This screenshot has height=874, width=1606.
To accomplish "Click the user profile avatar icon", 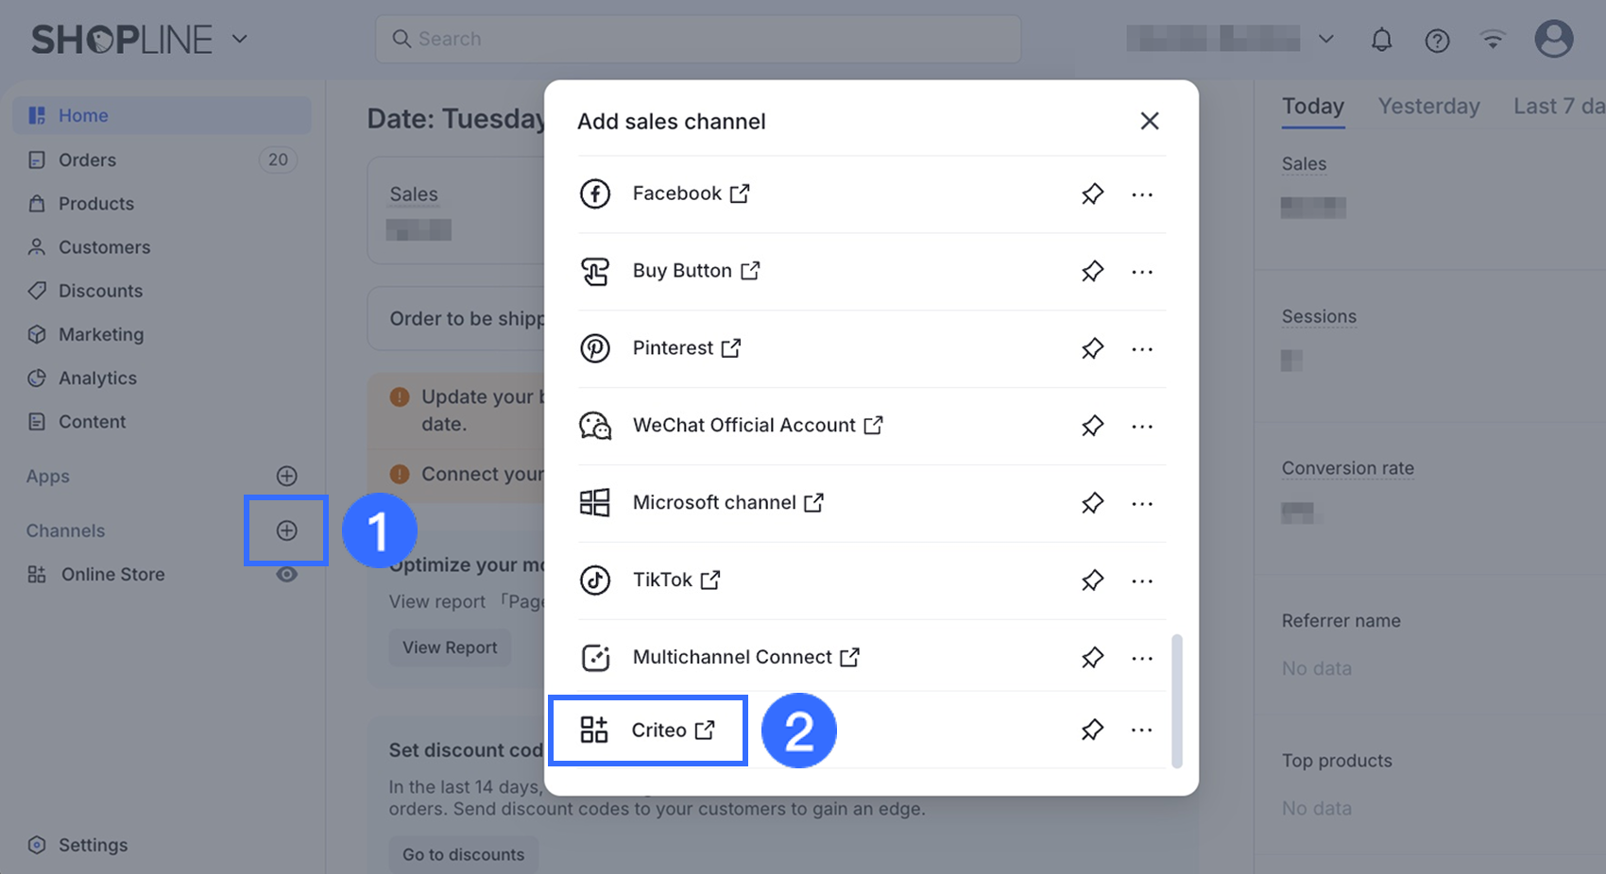I will [x=1553, y=40].
